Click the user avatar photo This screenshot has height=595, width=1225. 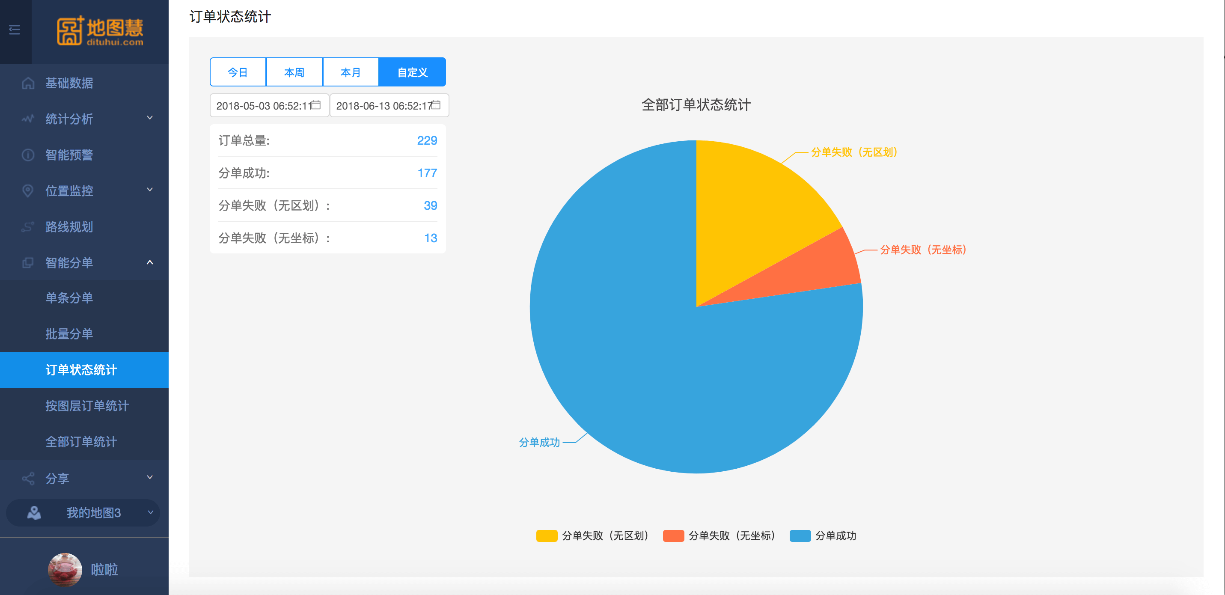click(x=65, y=569)
